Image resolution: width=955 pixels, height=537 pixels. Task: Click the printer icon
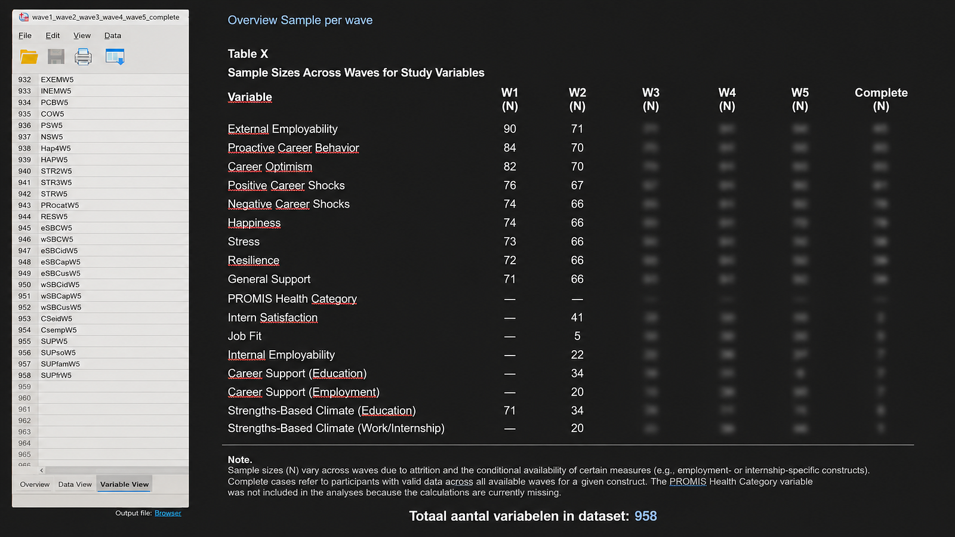click(83, 57)
